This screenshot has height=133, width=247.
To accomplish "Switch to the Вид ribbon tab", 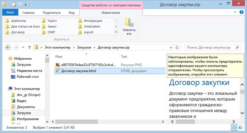I will pos(72,13).
